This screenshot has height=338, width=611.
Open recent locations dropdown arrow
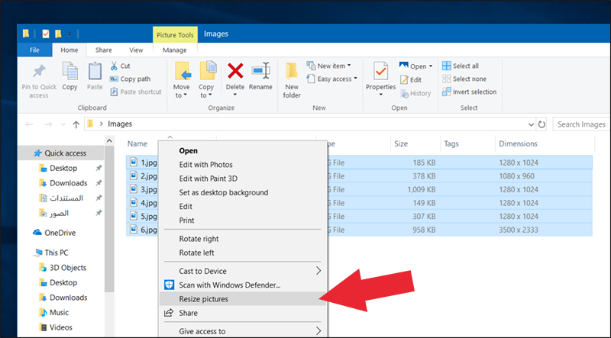click(x=63, y=124)
